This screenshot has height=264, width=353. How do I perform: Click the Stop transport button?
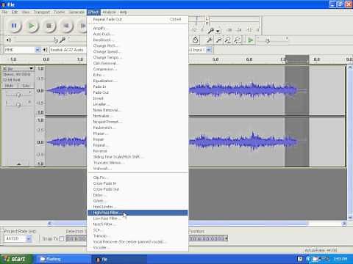(49, 26)
